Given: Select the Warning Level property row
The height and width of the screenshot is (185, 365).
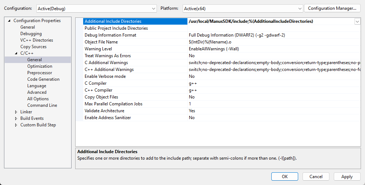Looking at the screenshot, I should coord(98,49).
